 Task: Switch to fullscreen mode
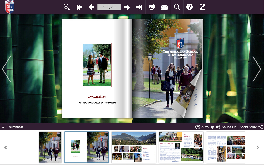(x=202, y=7)
